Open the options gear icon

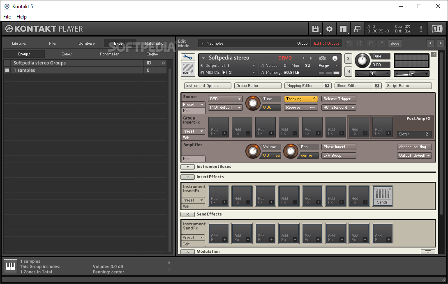coord(330,29)
